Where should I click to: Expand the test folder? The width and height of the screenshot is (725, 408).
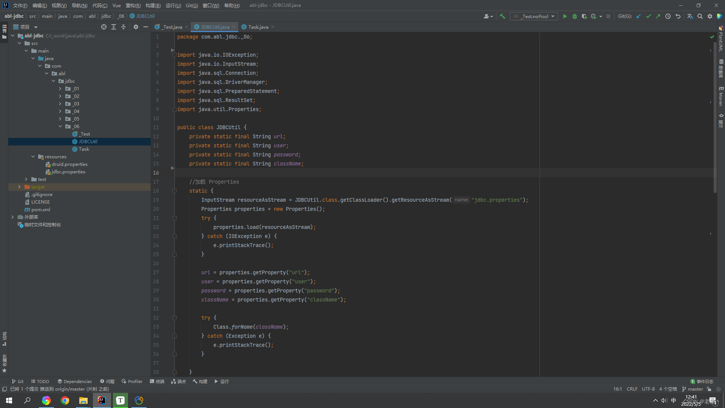click(26, 179)
